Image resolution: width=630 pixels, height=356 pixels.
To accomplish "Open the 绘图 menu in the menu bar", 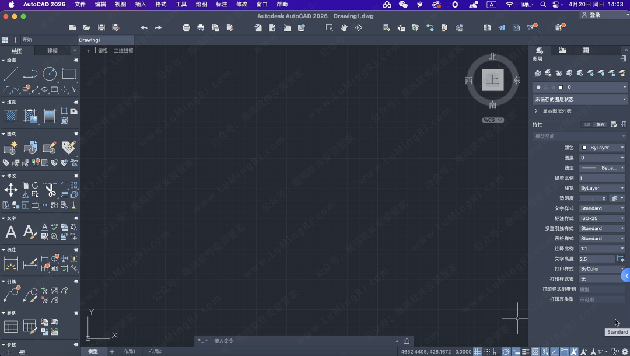I will pyautogui.click(x=201, y=4).
